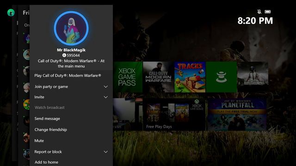Click the Modern Warfare main menu status text
296x166 pixels.
point(71,64)
